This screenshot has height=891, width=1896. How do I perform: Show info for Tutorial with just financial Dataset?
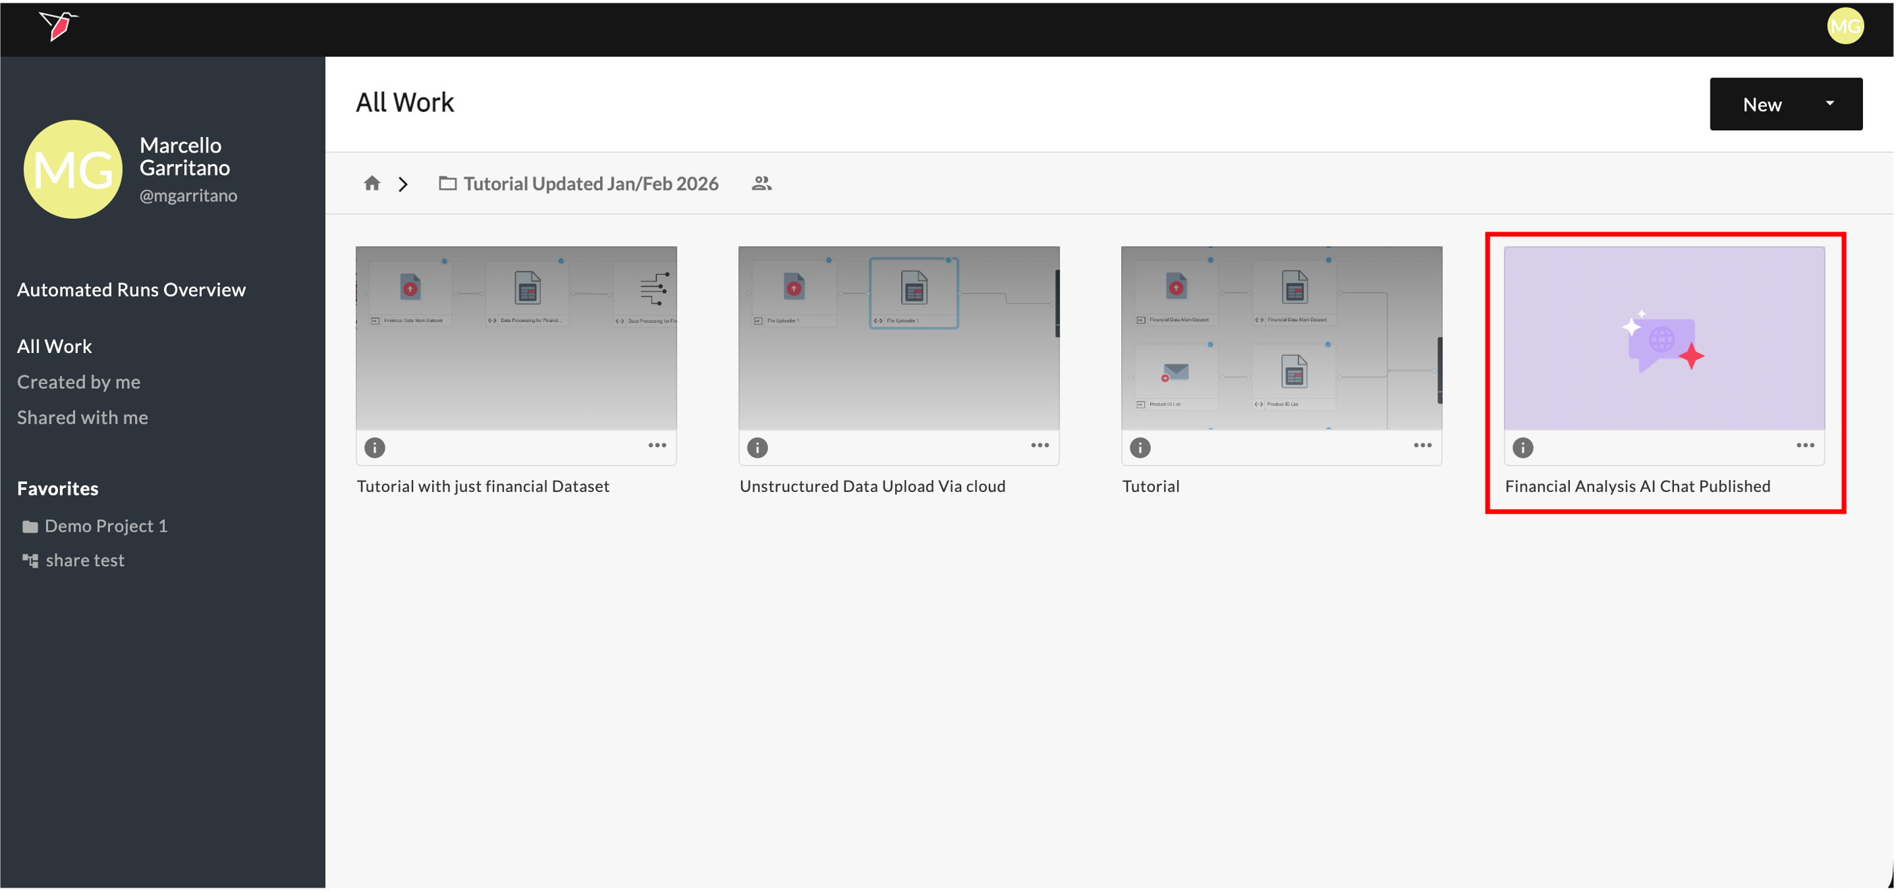pyautogui.click(x=375, y=448)
